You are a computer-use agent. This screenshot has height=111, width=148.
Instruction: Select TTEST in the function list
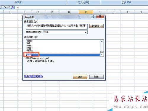(63, 41)
